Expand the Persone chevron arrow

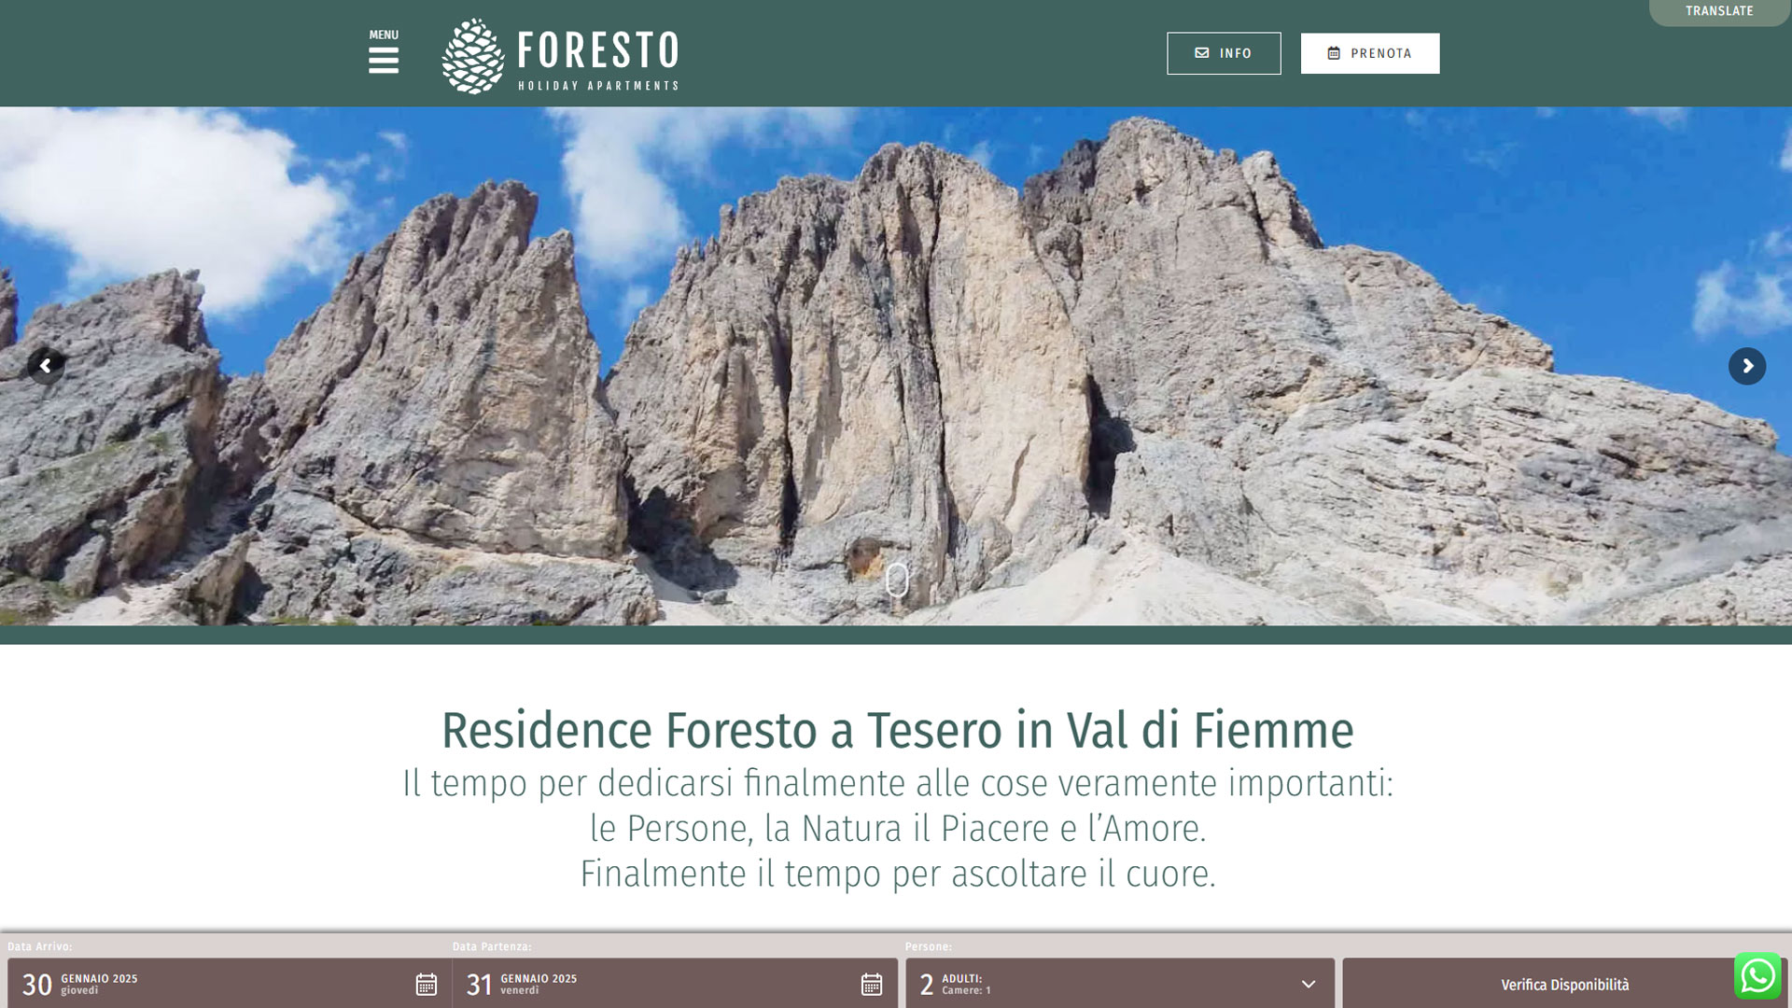pos(1308,984)
